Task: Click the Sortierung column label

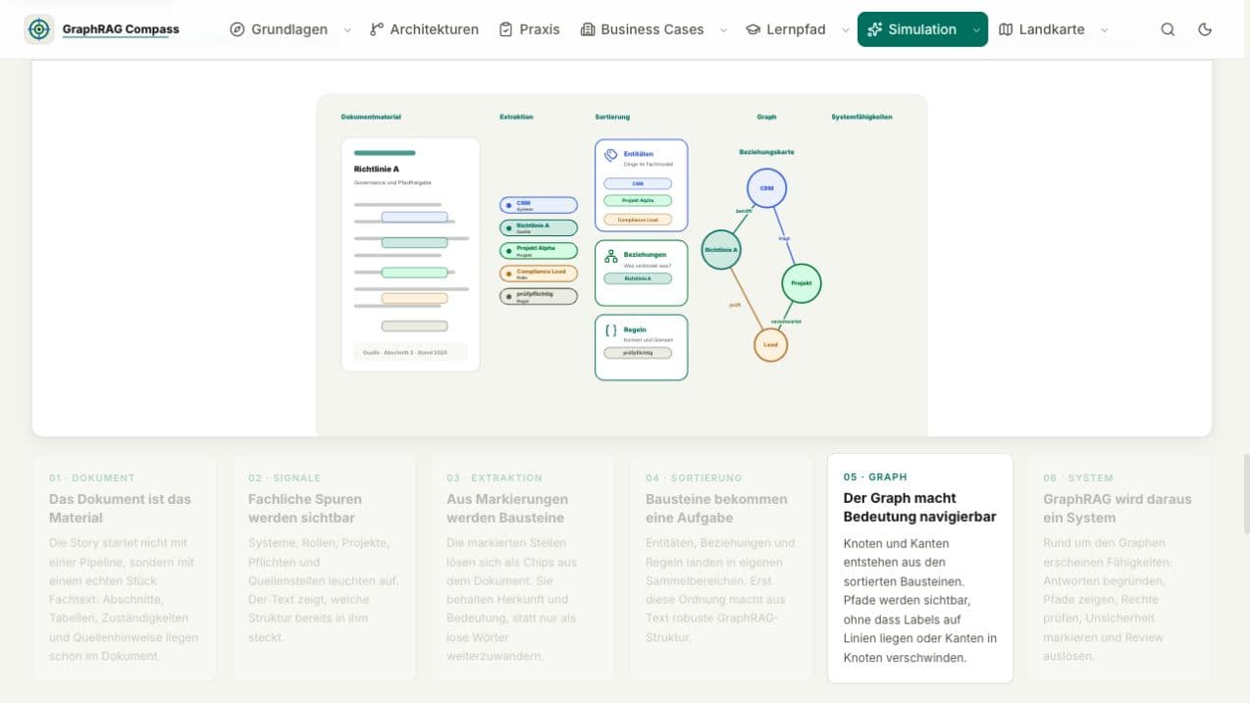Action: click(612, 117)
